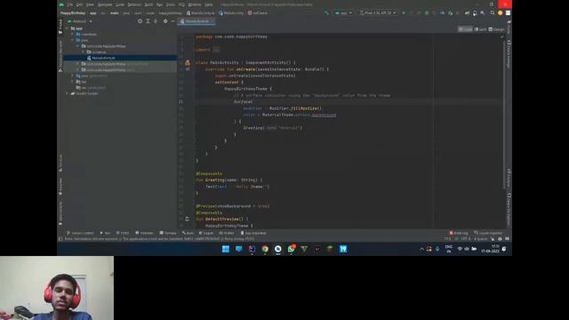Click the gutter warning icon beside class MainActivity
The height and width of the screenshot is (320, 569).
pos(188,63)
